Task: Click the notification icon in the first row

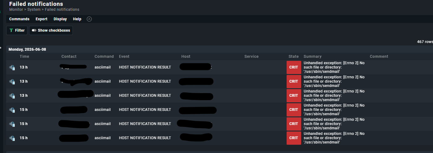Action: (x=12, y=67)
